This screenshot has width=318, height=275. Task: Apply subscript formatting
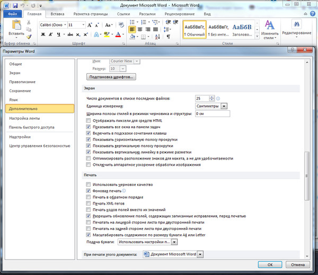[78, 34]
